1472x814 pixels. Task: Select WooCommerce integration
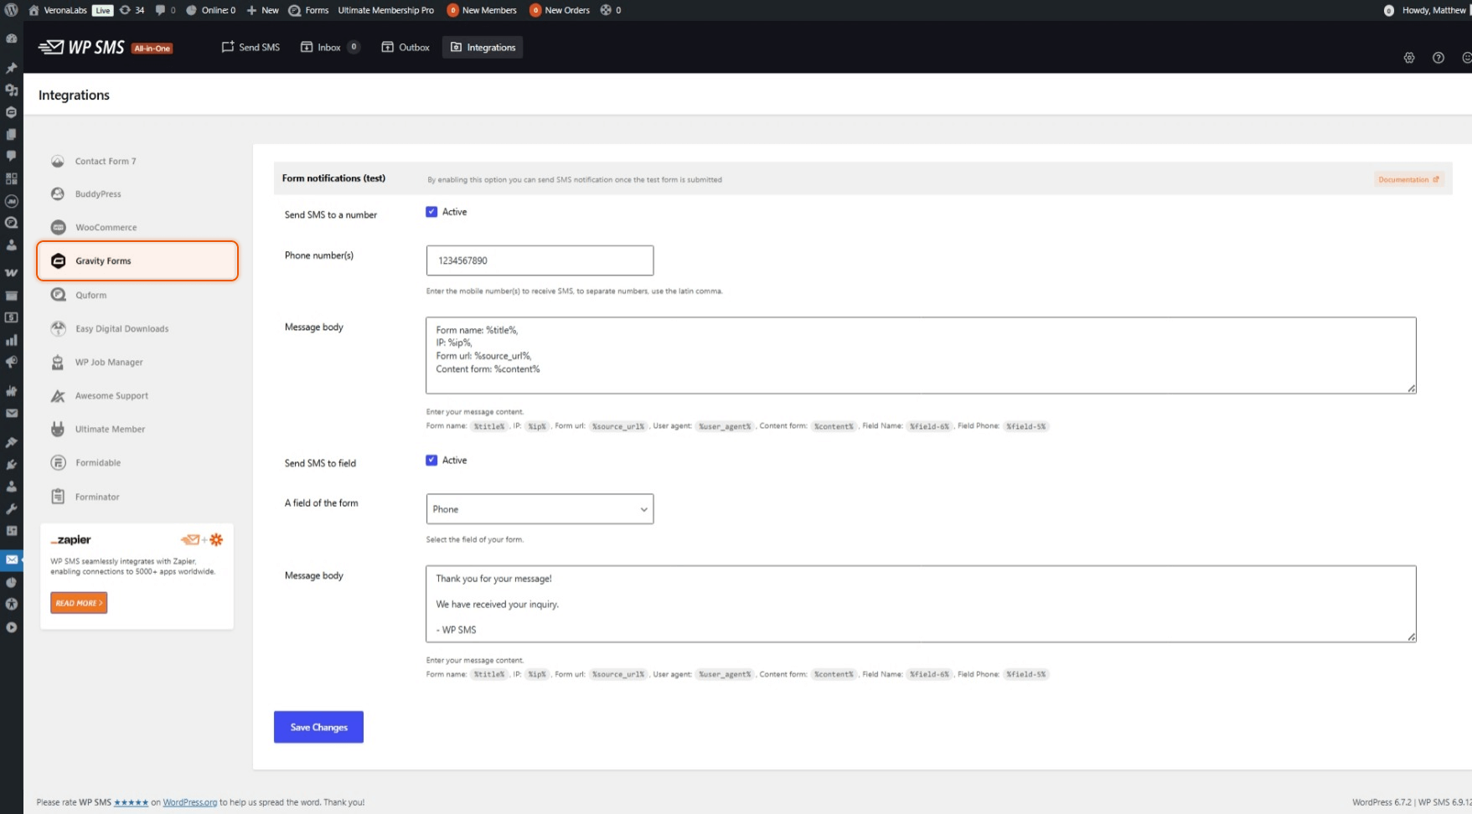tap(137, 227)
